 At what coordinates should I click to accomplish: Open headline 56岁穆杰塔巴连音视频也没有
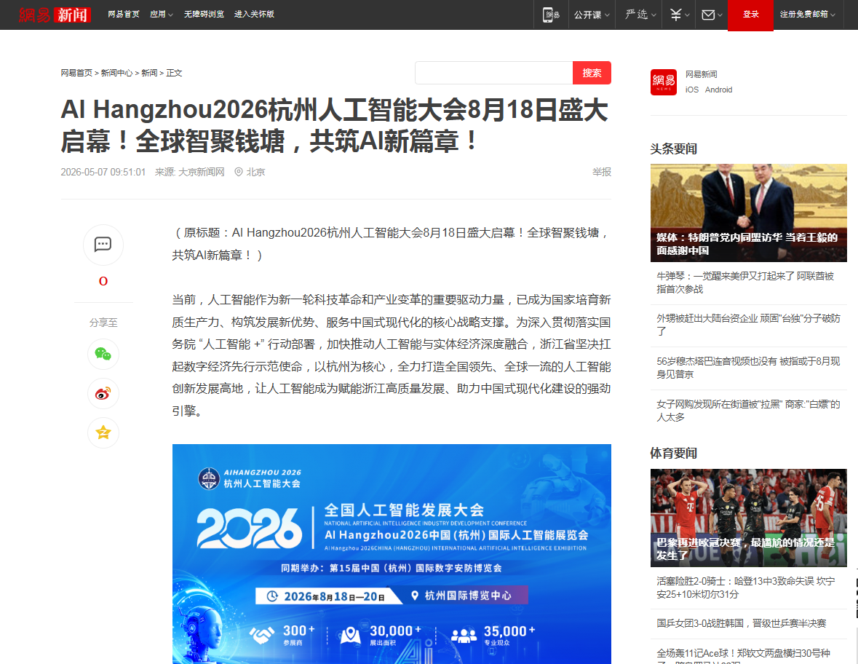[748, 368]
